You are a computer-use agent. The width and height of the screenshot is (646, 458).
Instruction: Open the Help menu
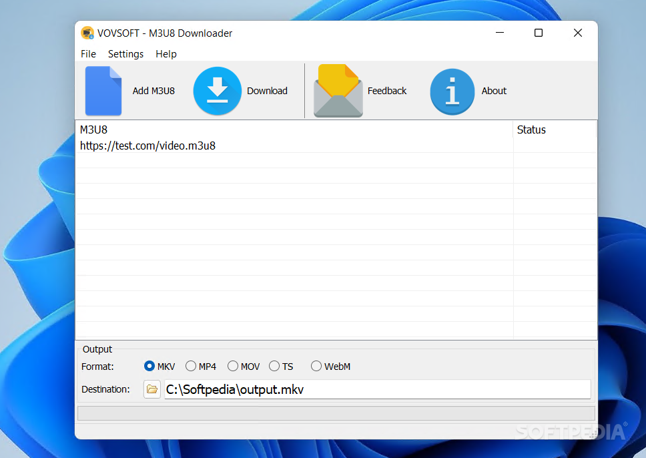166,54
